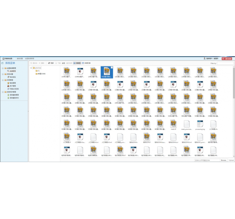The image size is (235, 219).
Task: Open the 01 folder in the tree
Action: coord(38,71)
